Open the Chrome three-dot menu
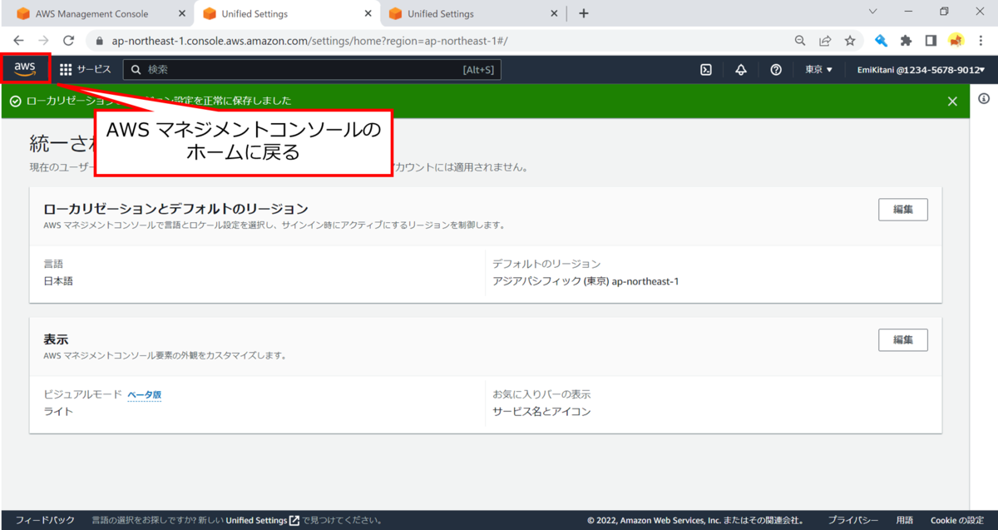Screen dimensions: 998x530 (981, 40)
